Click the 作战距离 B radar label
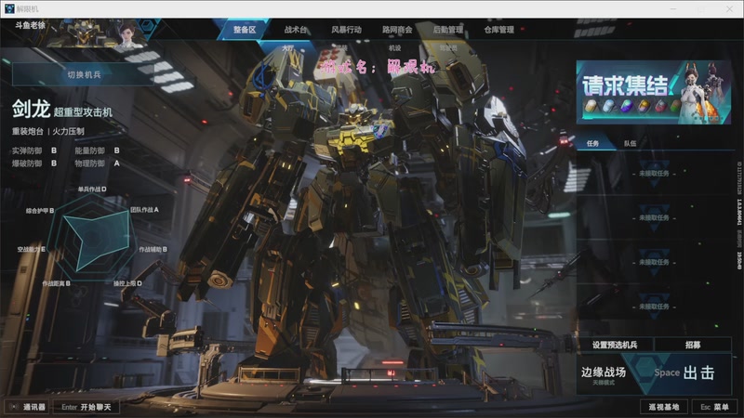The height and width of the screenshot is (418, 744). [x=56, y=283]
